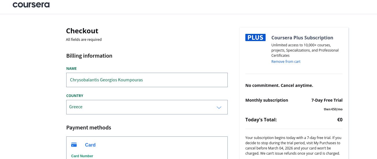Viewport: 377px width, 159px height.
Task: Click the COUNTRY field label
Action: coord(75,96)
